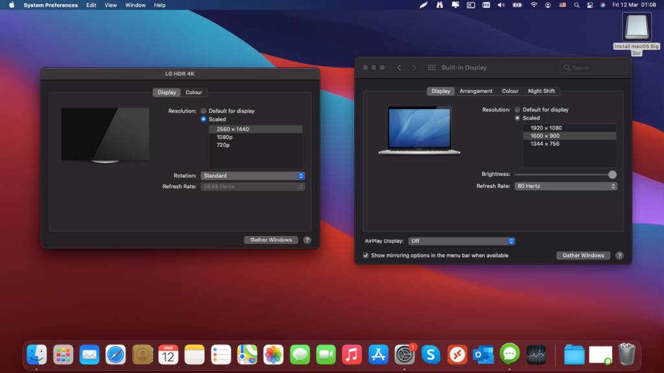The image size is (664, 373).
Task: Open the Rotation dropdown set to Standard
Action: point(252,176)
